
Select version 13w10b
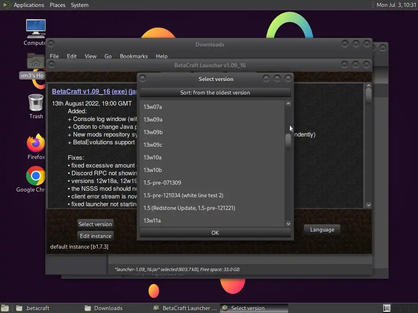click(x=212, y=170)
